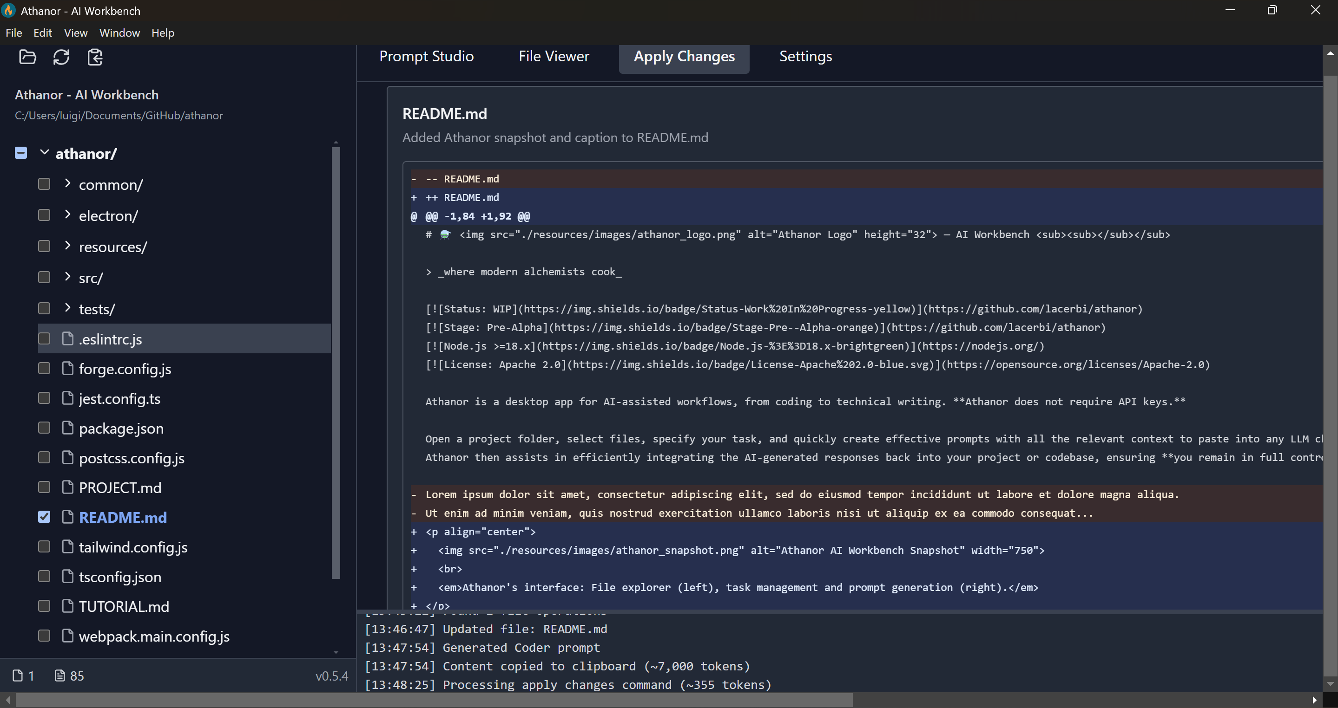
Task: Open the Settings tab
Action: click(805, 56)
